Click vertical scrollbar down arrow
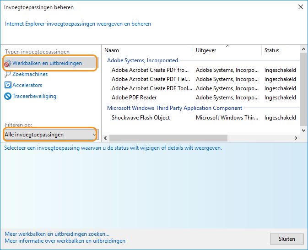 click(303, 130)
